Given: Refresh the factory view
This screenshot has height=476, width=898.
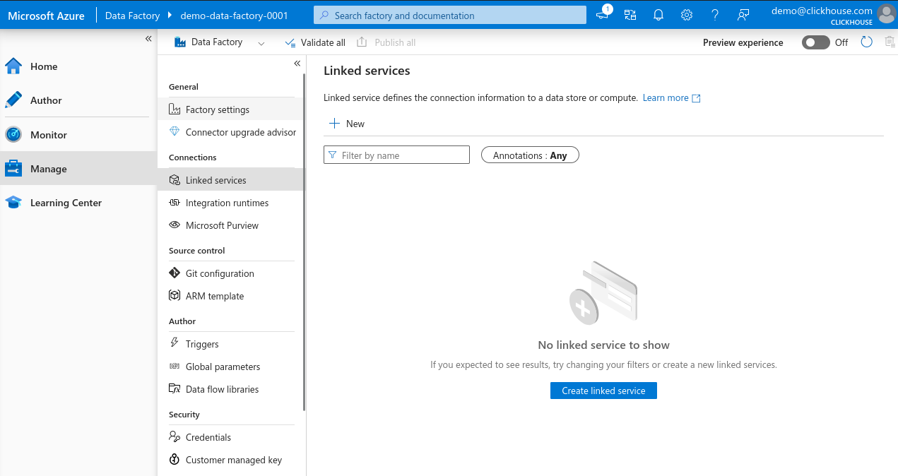Looking at the screenshot, I should coord(867,42).
